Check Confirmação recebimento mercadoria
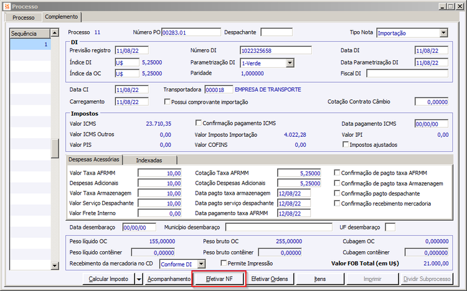 [337, 203]
